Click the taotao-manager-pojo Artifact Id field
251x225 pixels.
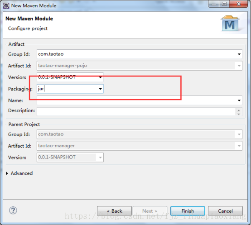tap(139, 66)
